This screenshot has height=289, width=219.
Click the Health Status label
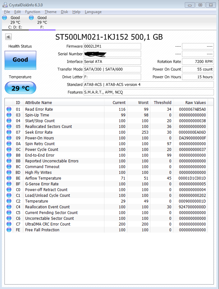coord(20,46)
